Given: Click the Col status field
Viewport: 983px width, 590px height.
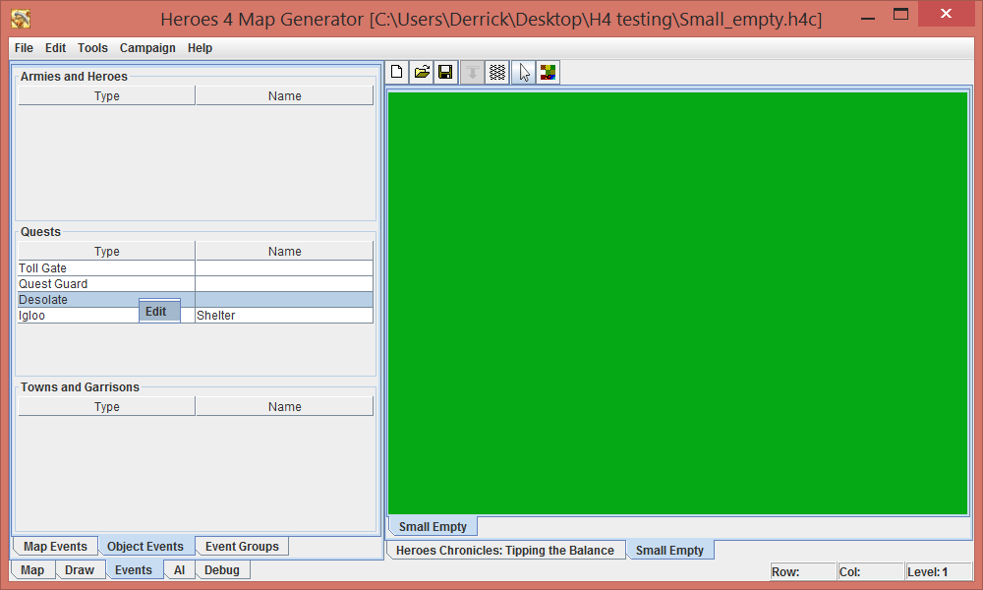Looking at the screenshot, I should (x=871, y=572).
